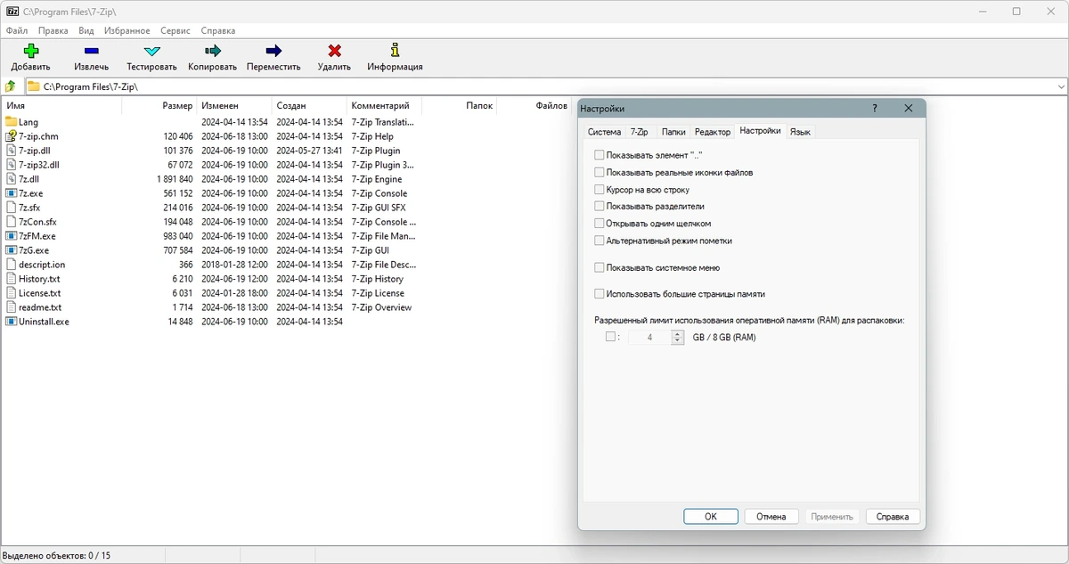Click the 7-zip.chm help file icon

11,136
